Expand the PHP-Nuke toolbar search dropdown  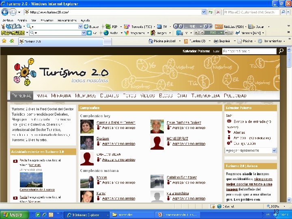84,33
